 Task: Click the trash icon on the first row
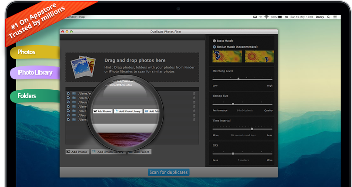point(194,94)
